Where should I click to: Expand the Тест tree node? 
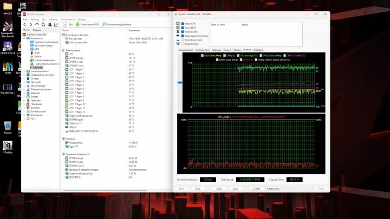24,118
